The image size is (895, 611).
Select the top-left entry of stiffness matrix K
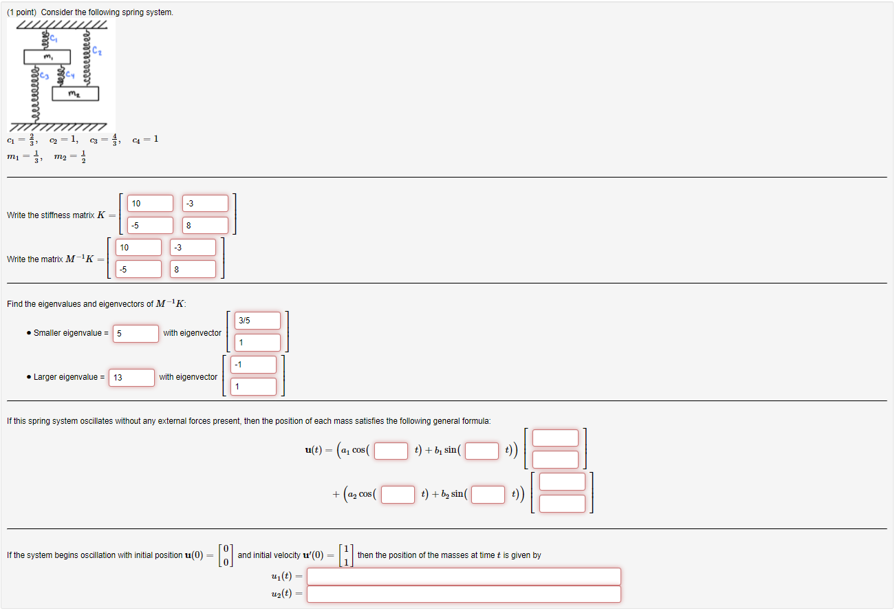[149, 203]
